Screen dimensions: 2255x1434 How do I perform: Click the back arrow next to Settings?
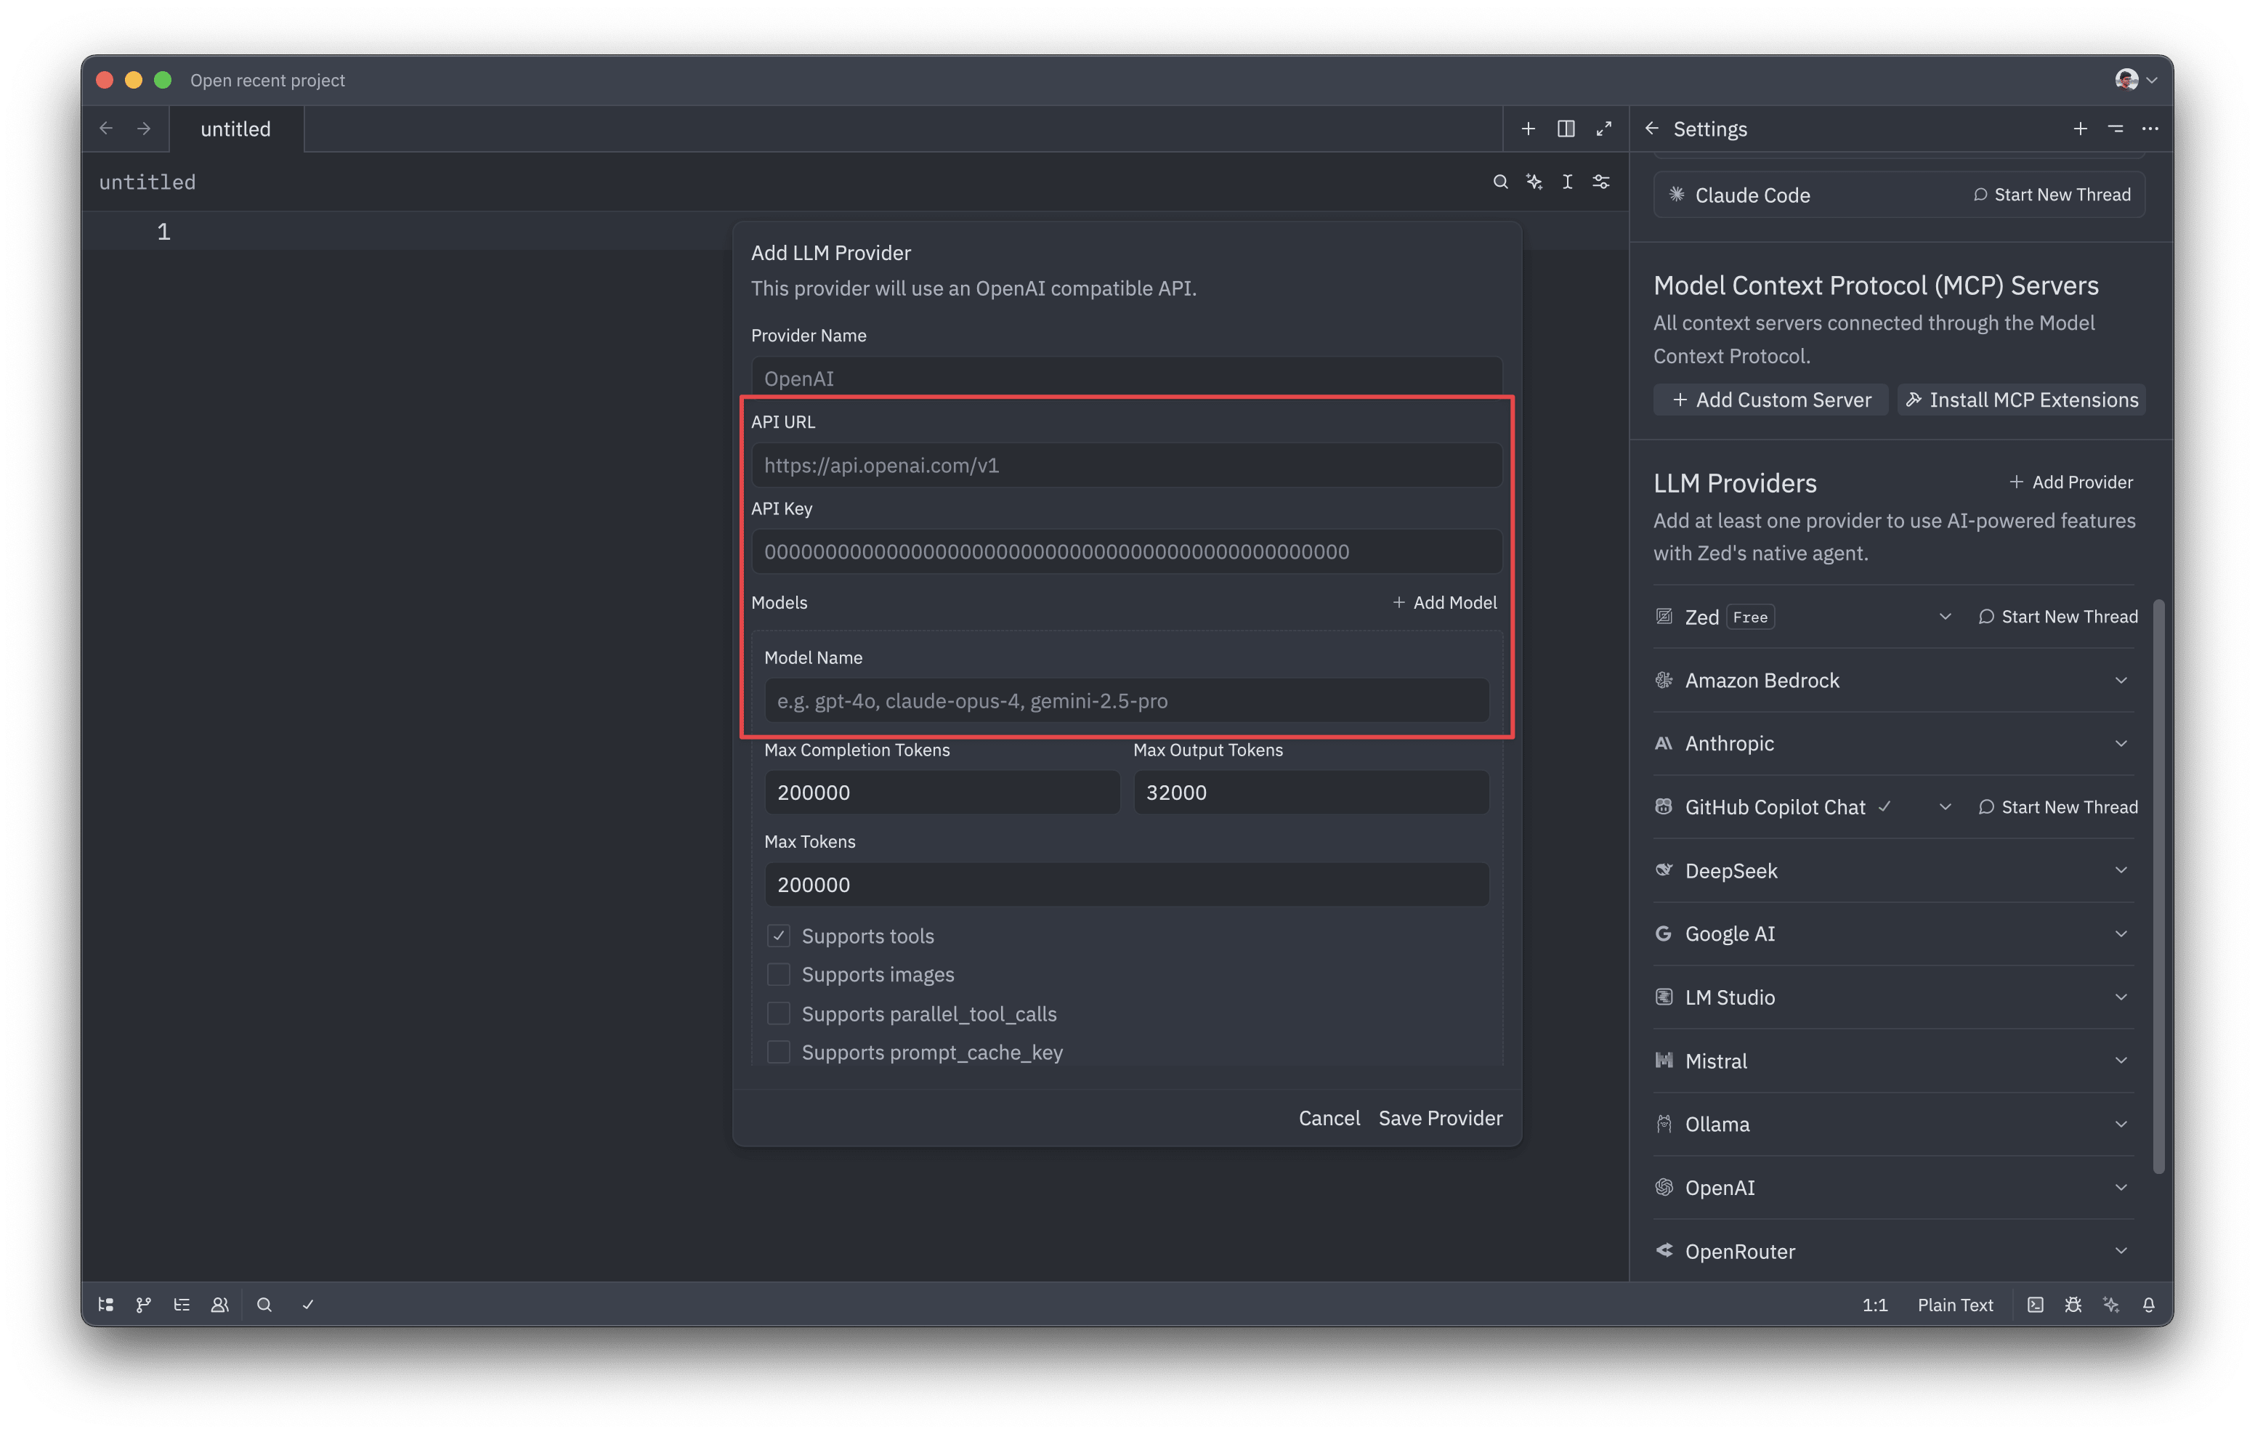pos(1652,129)
